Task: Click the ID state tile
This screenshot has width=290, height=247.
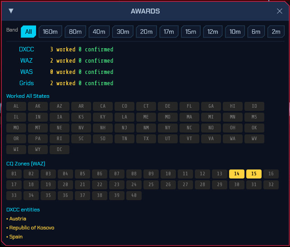Action: tap(254, 106)
